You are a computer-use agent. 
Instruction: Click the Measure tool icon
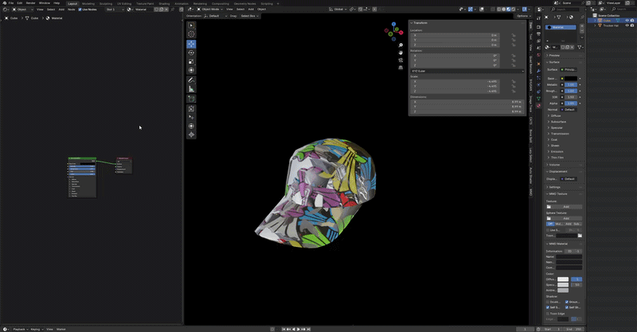click(191, 89)
